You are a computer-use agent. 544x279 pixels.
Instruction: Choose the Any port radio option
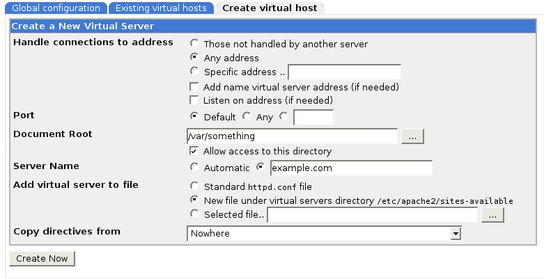click(247, 116)
